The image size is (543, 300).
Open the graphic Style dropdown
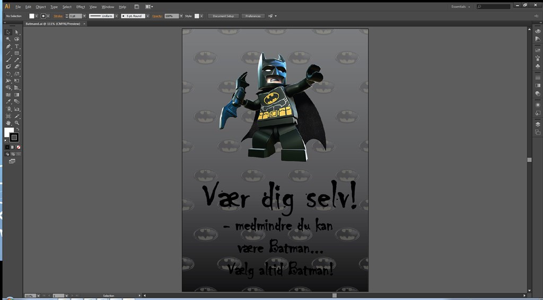[202, 16]
